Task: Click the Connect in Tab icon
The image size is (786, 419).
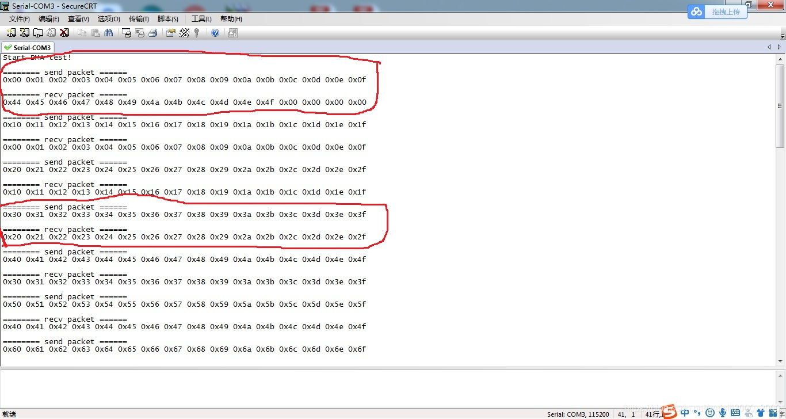Action: click(38, 33)
